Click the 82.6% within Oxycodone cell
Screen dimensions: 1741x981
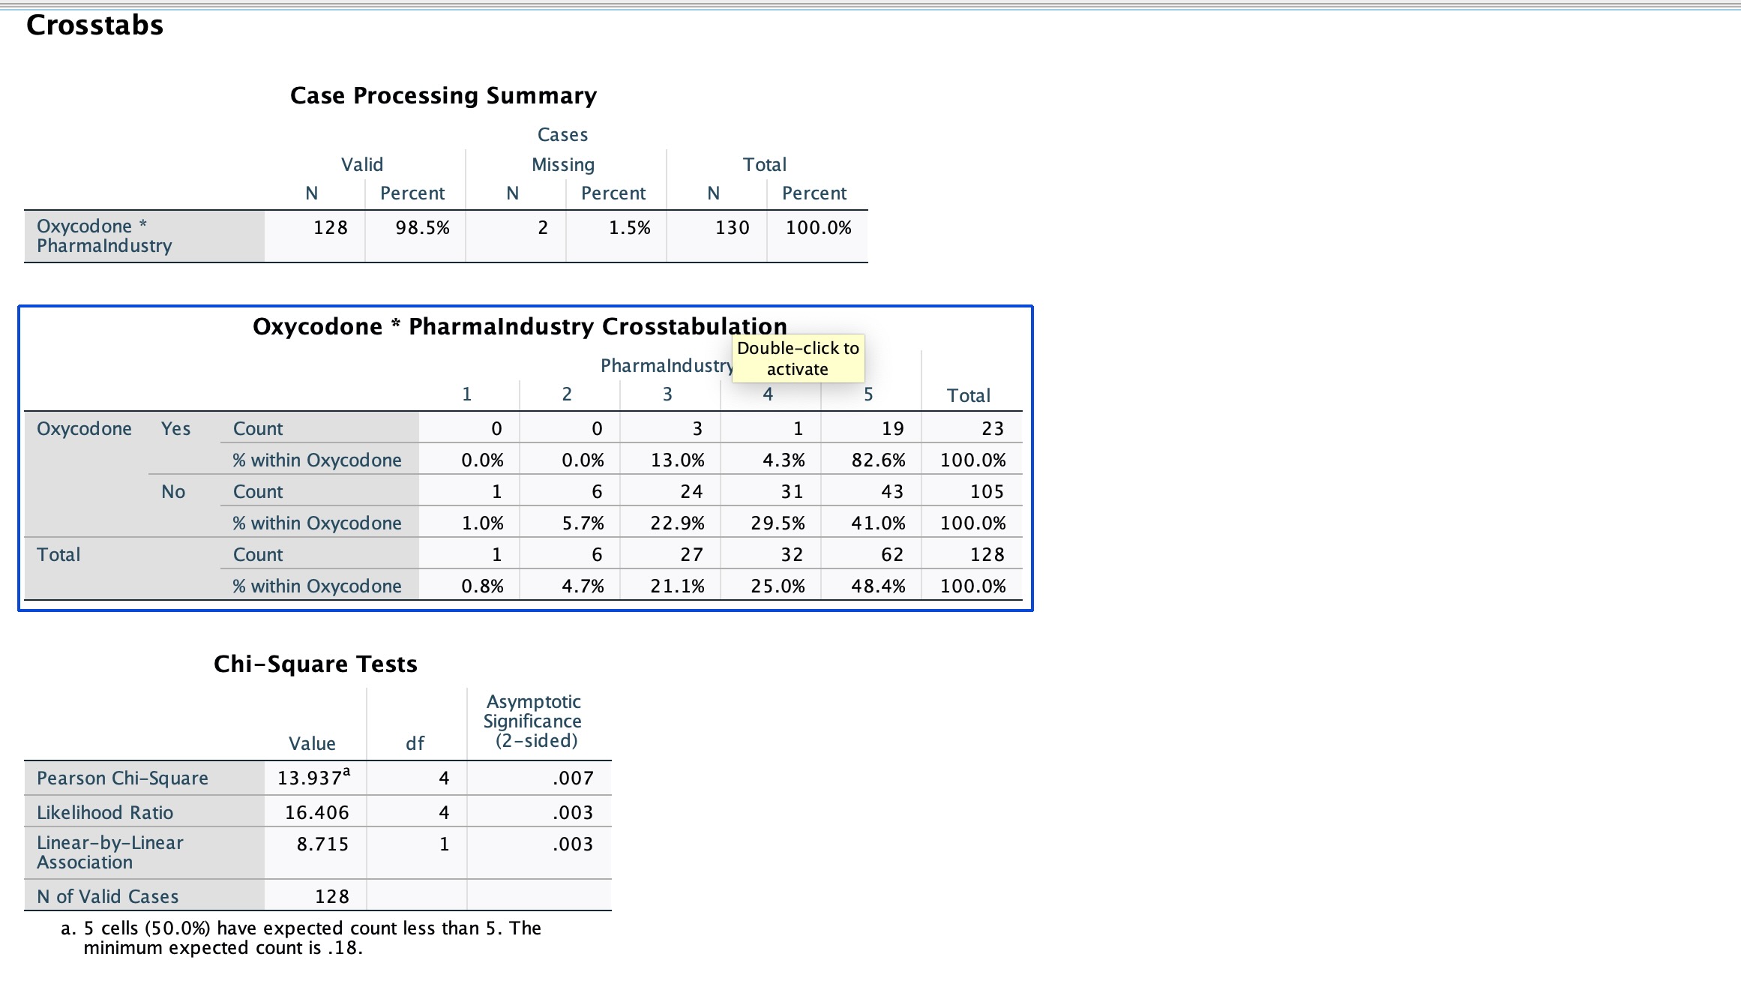pos(878,460)
